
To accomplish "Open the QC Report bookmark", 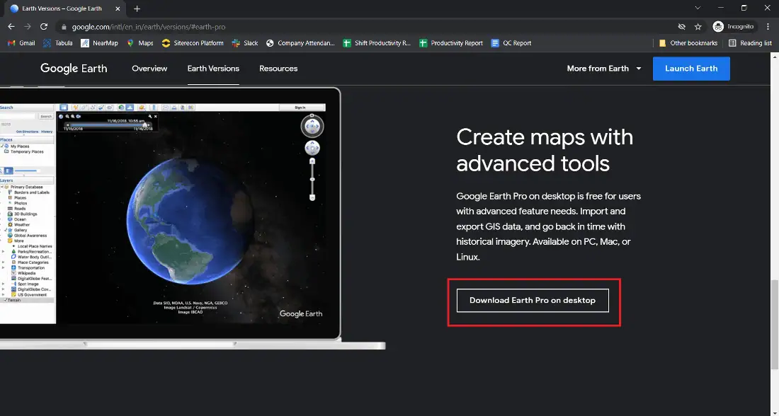I will click(x=511, y=43).
